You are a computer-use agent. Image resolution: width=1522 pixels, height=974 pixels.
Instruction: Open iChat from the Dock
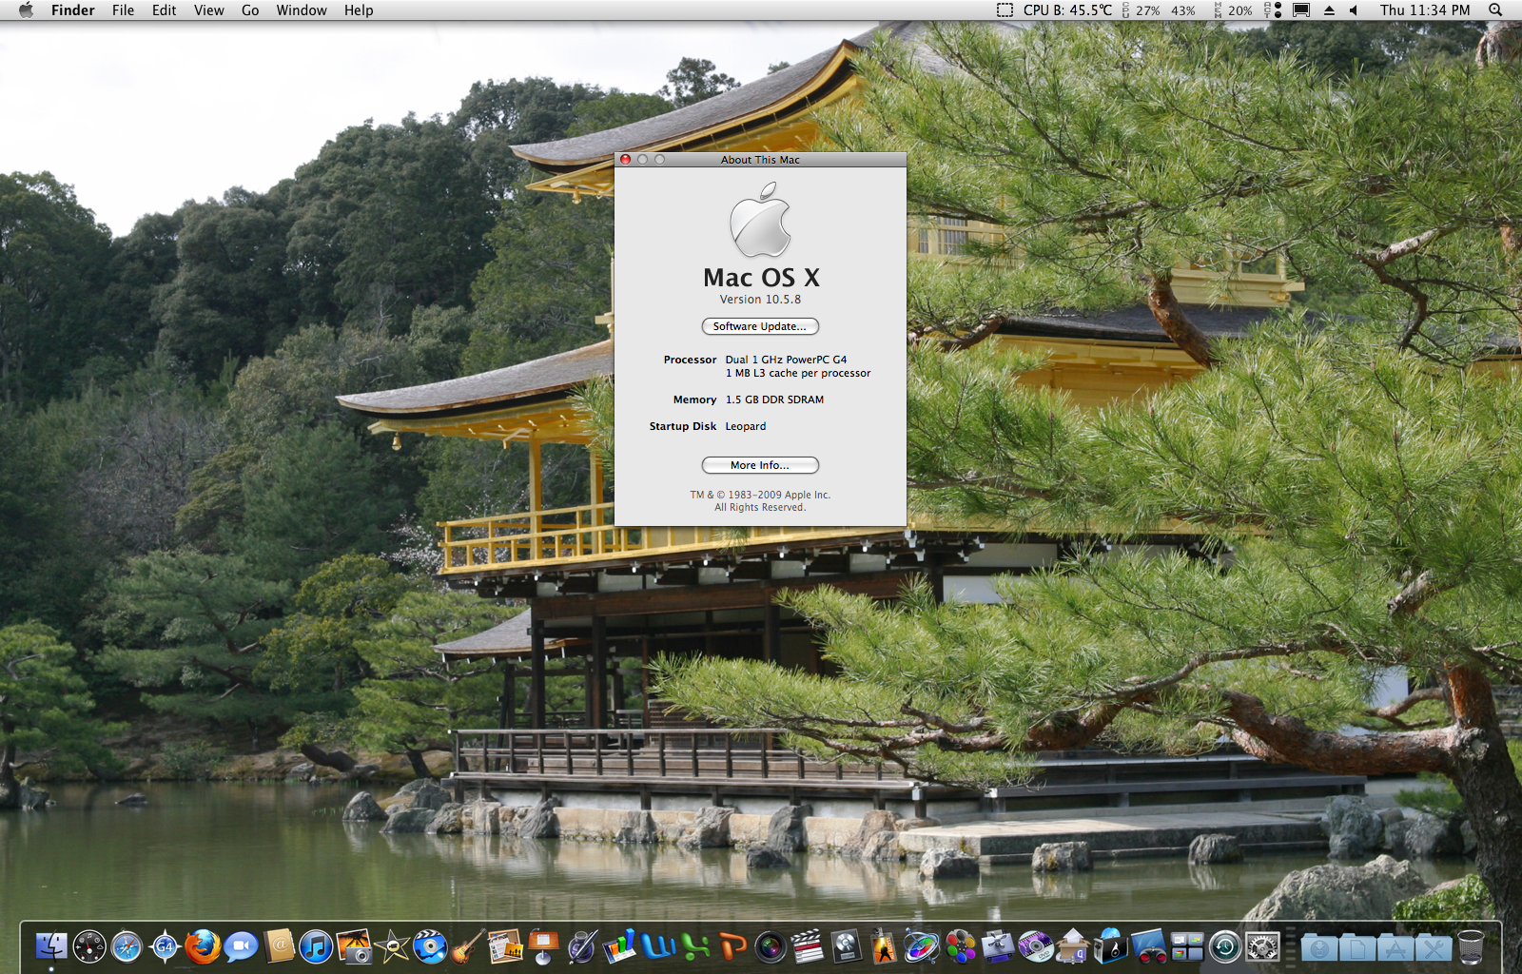(242, 947)
